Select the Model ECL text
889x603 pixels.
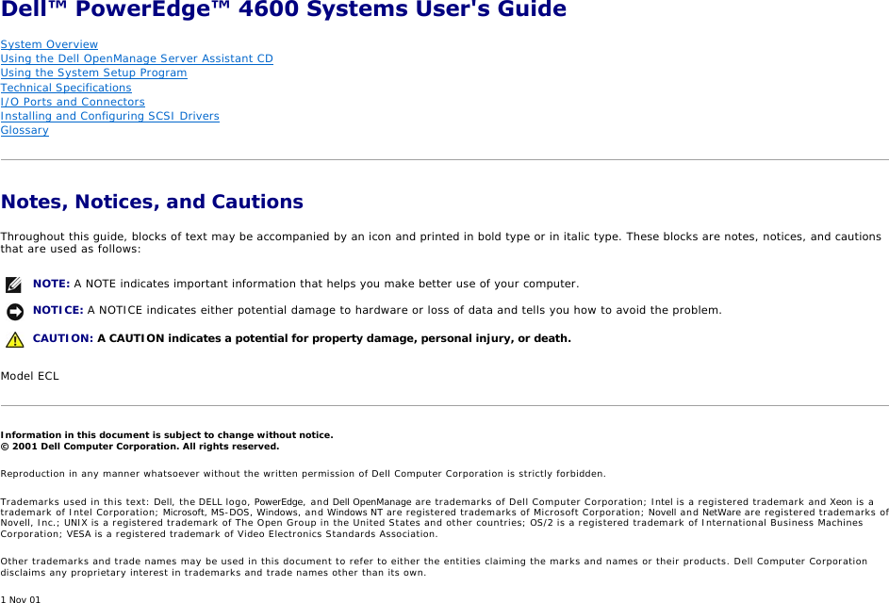click(x=29, y=375)
